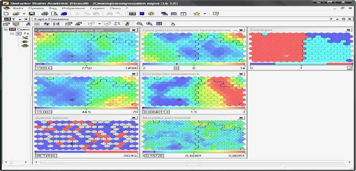Viewport: 356px width, 171px height.
Task: Click the gold star favorites icon
Action: point(197,14)
